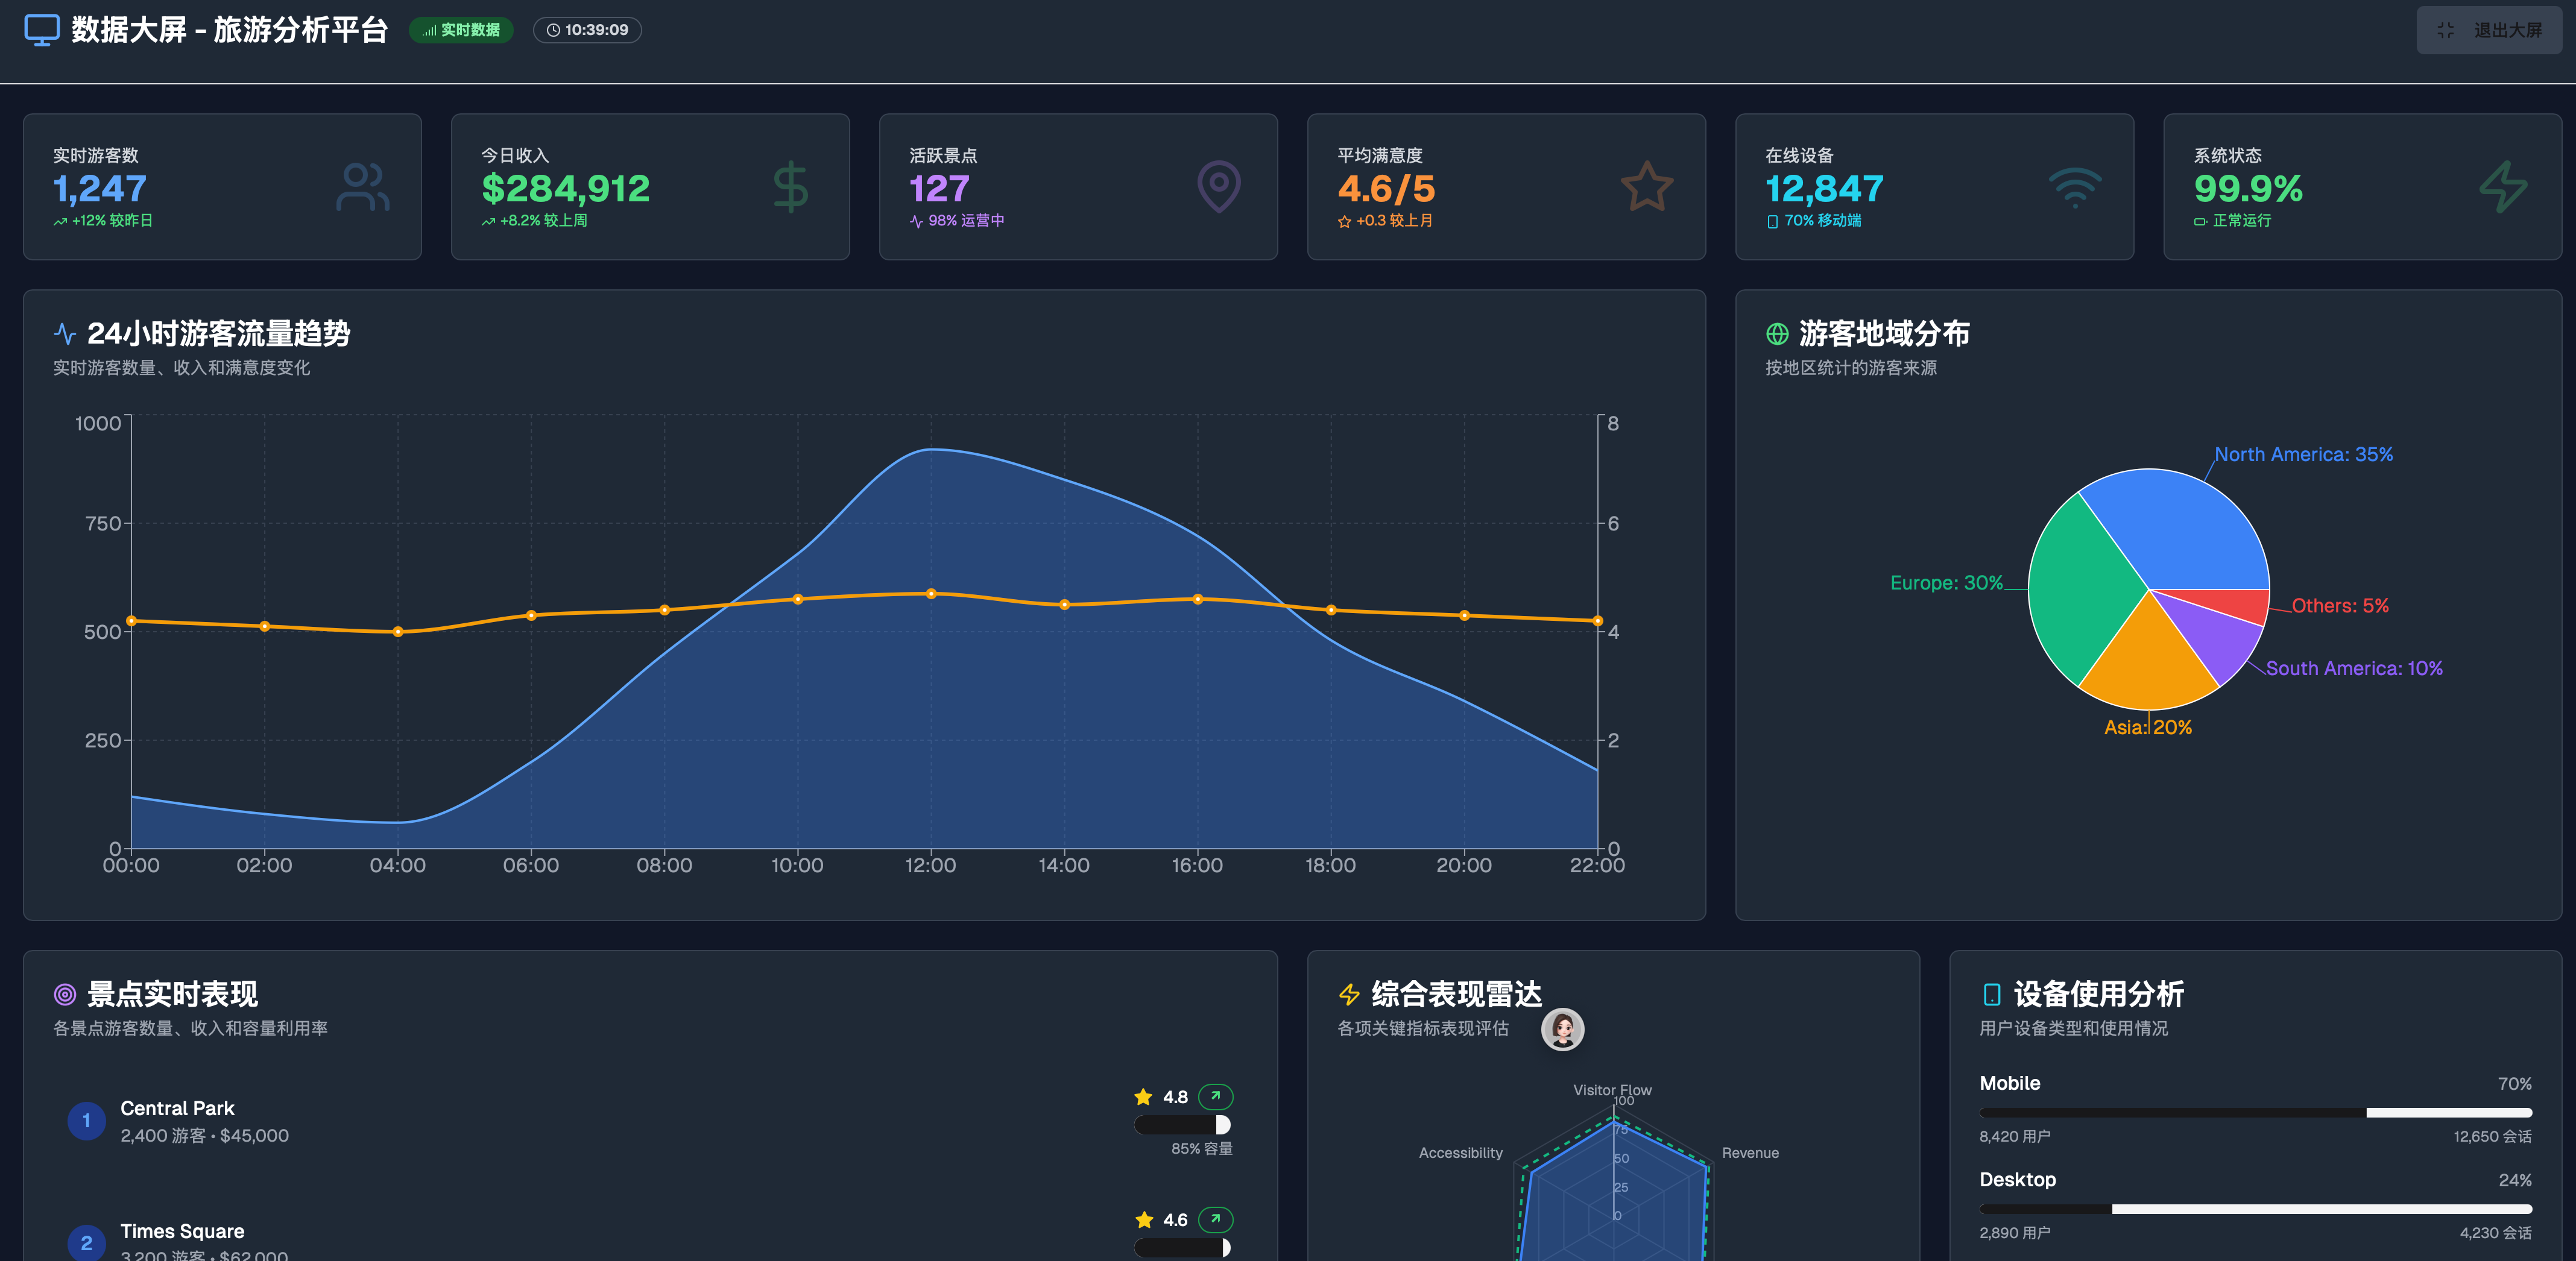
Task: Click the dollar sign revenue icon
Action: pos(790,187)
